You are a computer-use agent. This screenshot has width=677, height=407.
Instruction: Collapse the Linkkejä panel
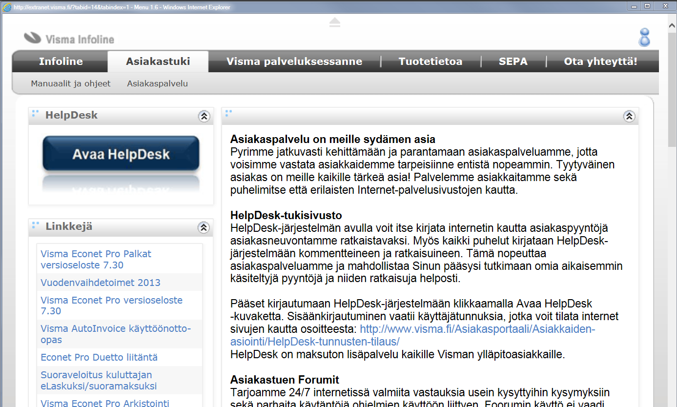coord(204,227)
